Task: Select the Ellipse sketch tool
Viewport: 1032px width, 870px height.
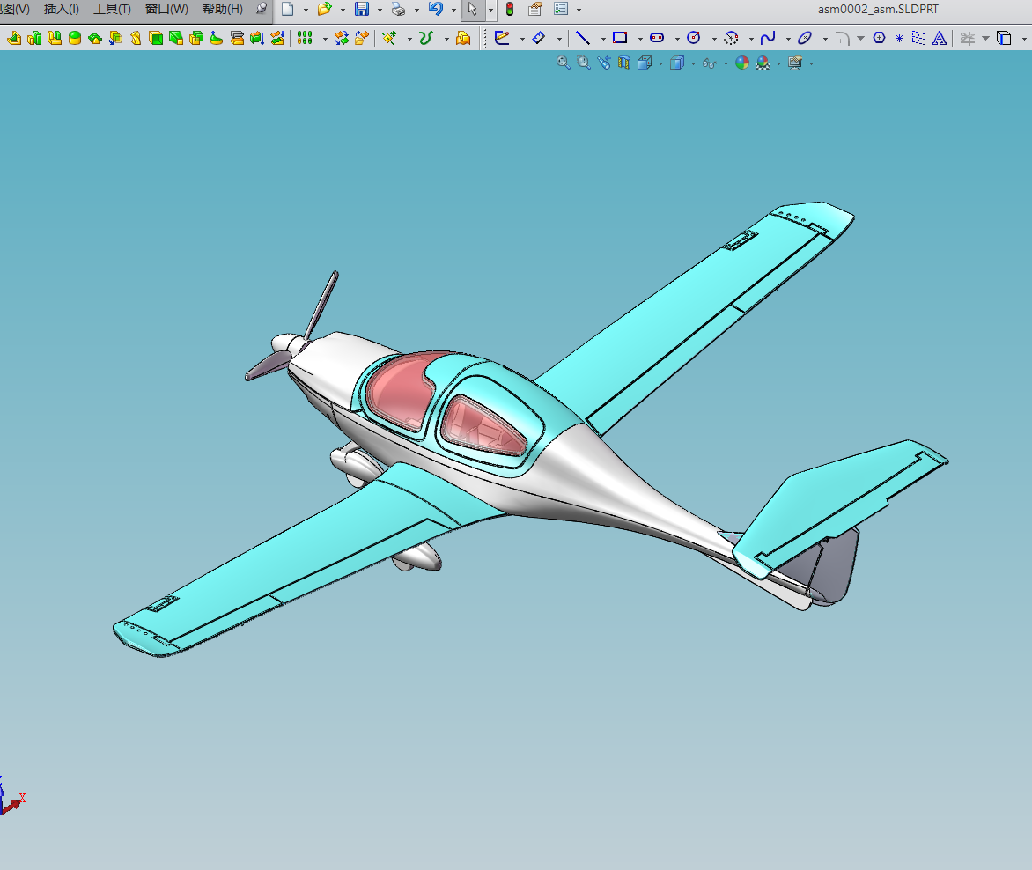Action: 804,38
